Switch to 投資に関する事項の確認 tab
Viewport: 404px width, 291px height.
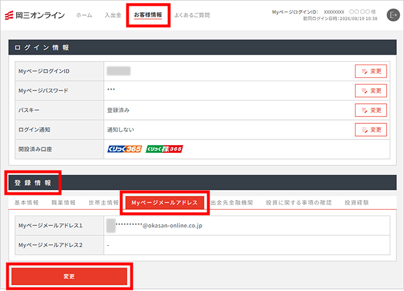[299, 203]
